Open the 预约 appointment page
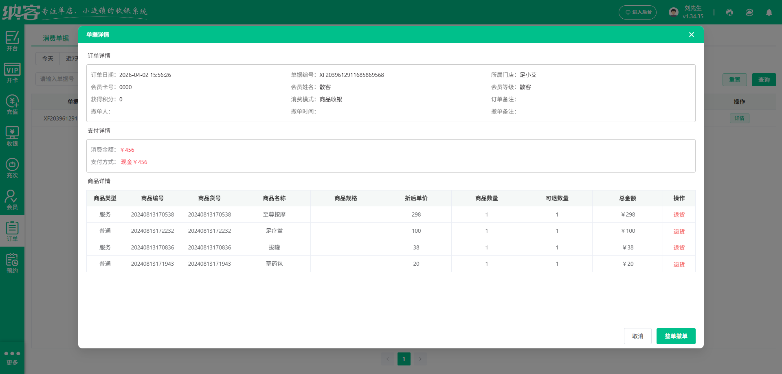The height and width of the screenshot is (374, 782). click(x=12, y=262)
